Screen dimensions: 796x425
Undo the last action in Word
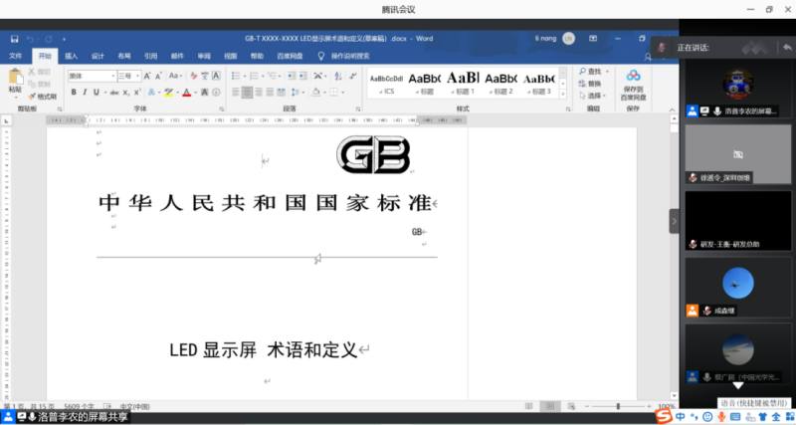pos(30,39)
